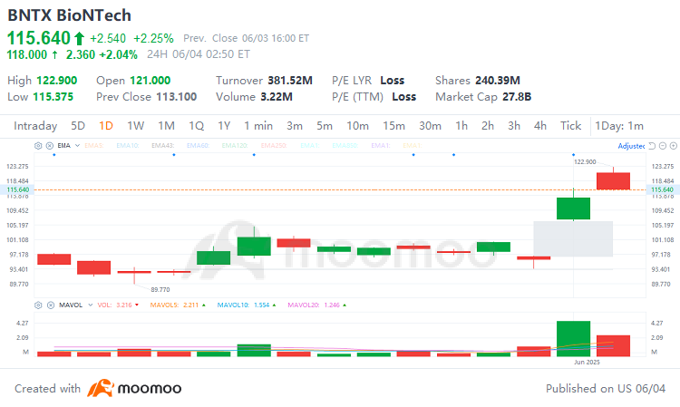Click the blue event marker above the latest green candle

pos(573,155)
